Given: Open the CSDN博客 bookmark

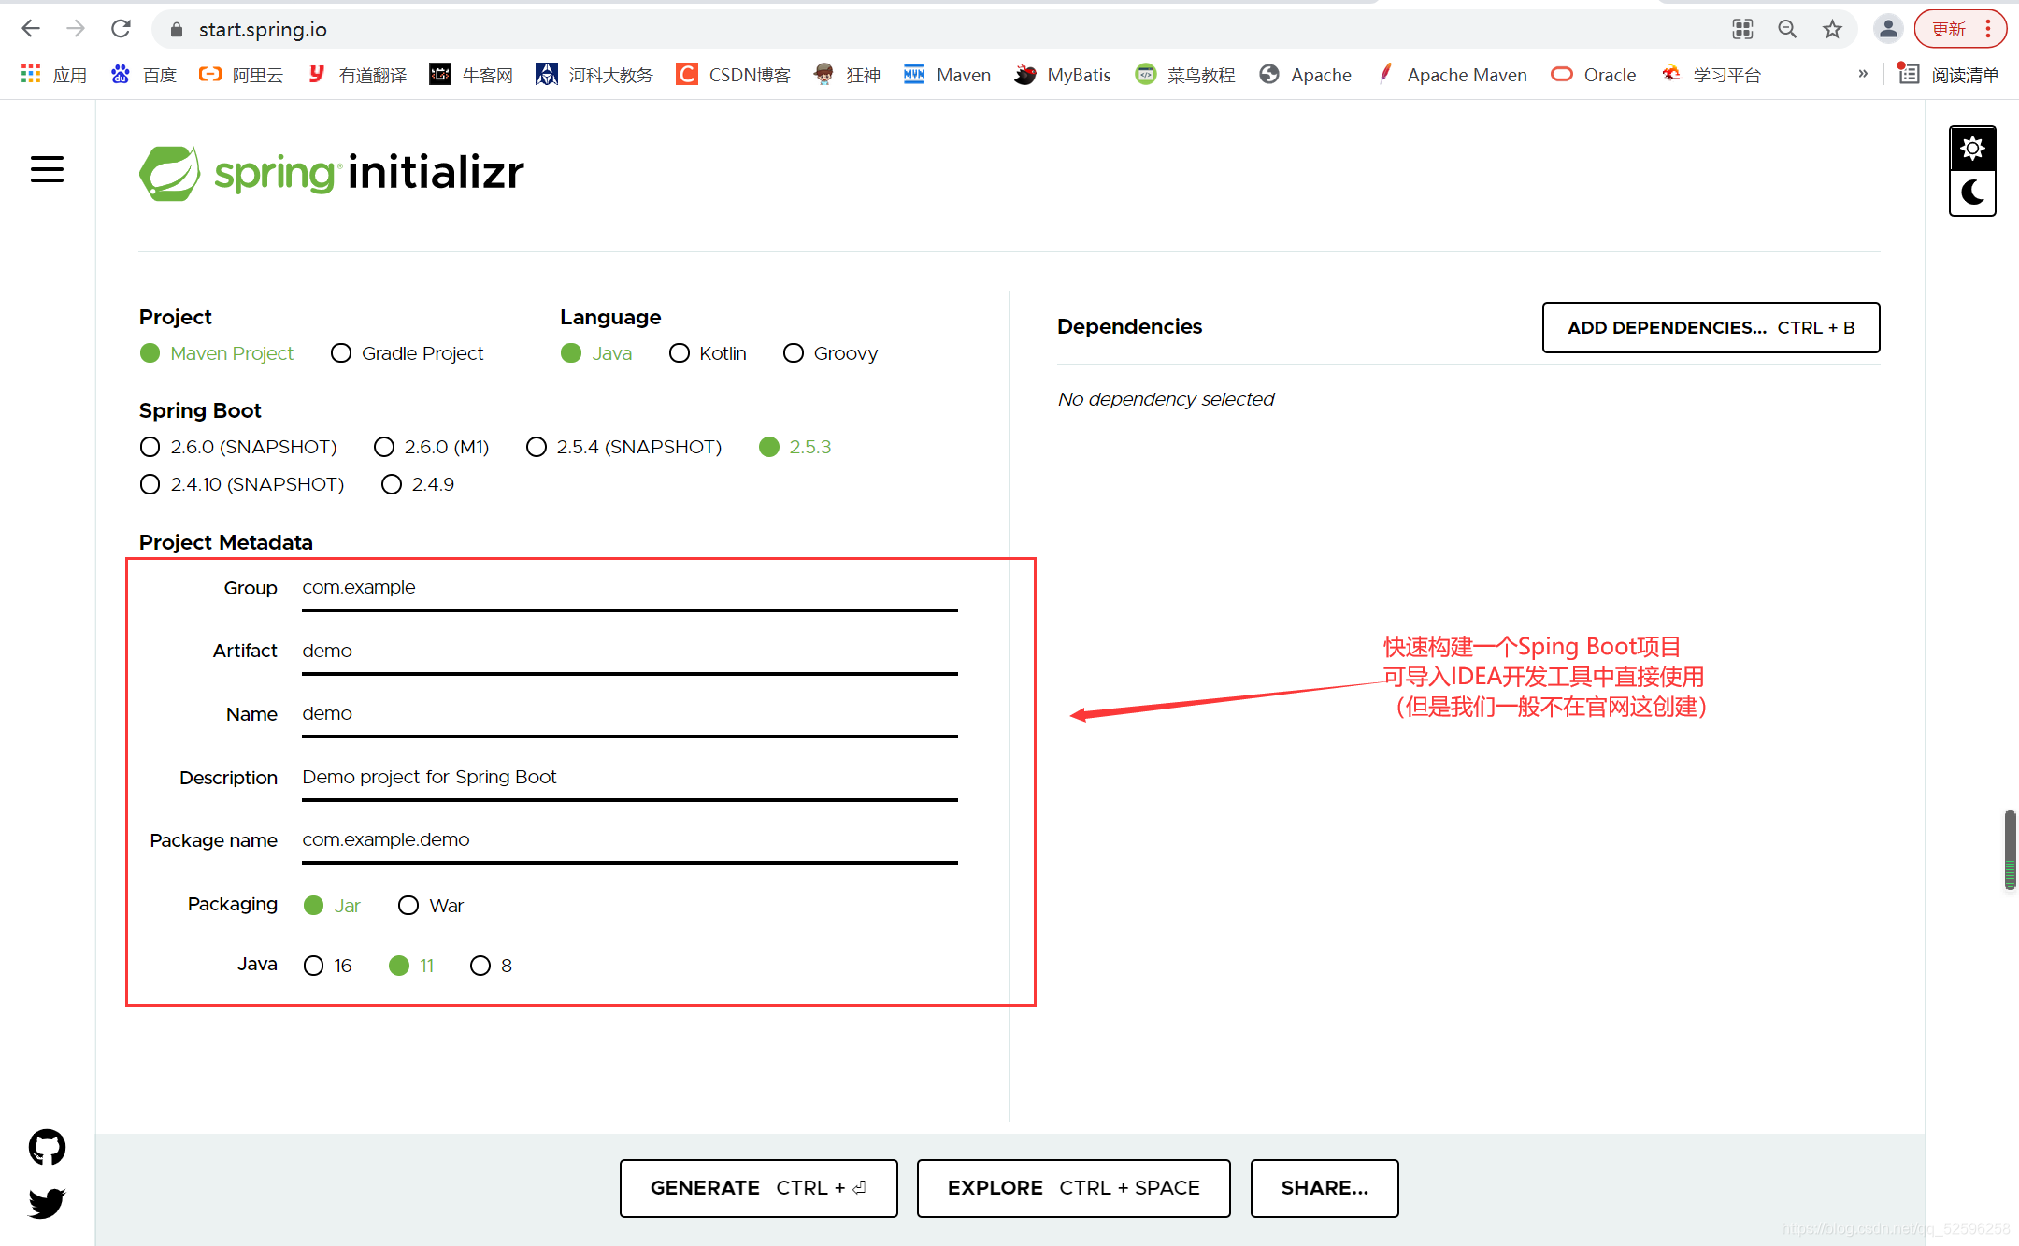Looking at the screenshot, I should pos(734,75).
